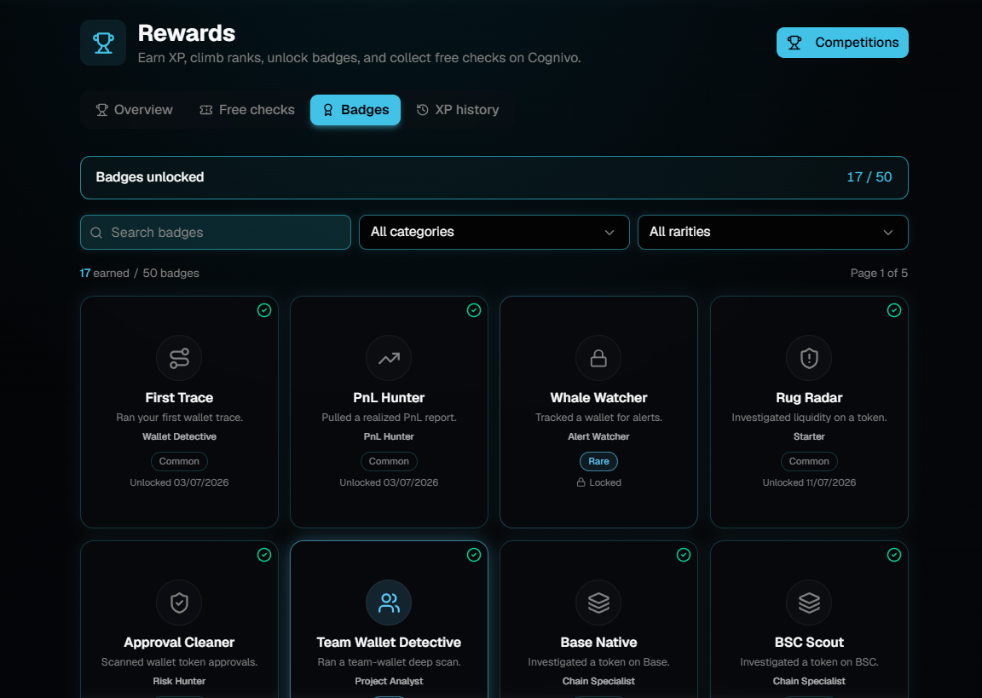The width and height of the screenshot is (982, 698).
Task: Click the Page 1 of 5 indicator
Action: tap(879, 273)
